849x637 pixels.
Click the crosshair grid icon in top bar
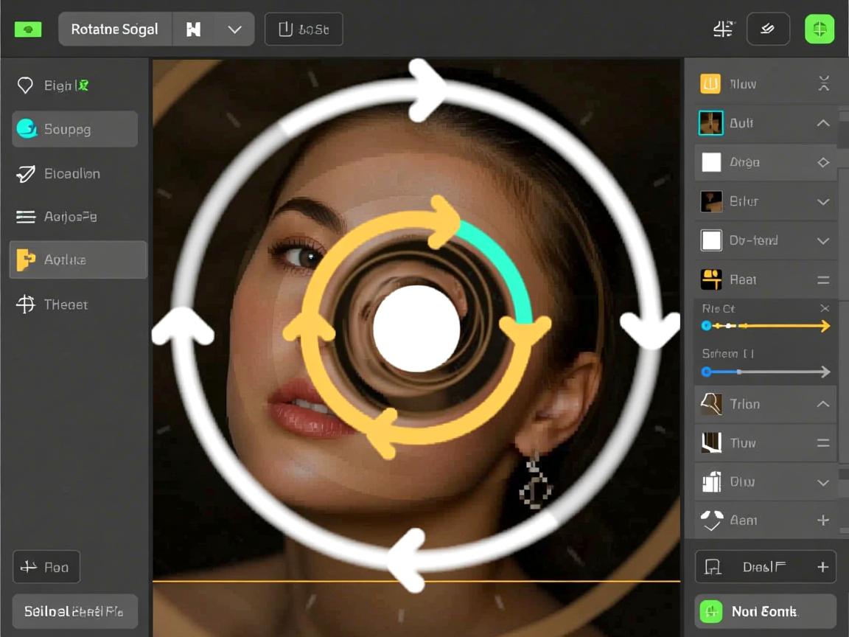[723, 29]
